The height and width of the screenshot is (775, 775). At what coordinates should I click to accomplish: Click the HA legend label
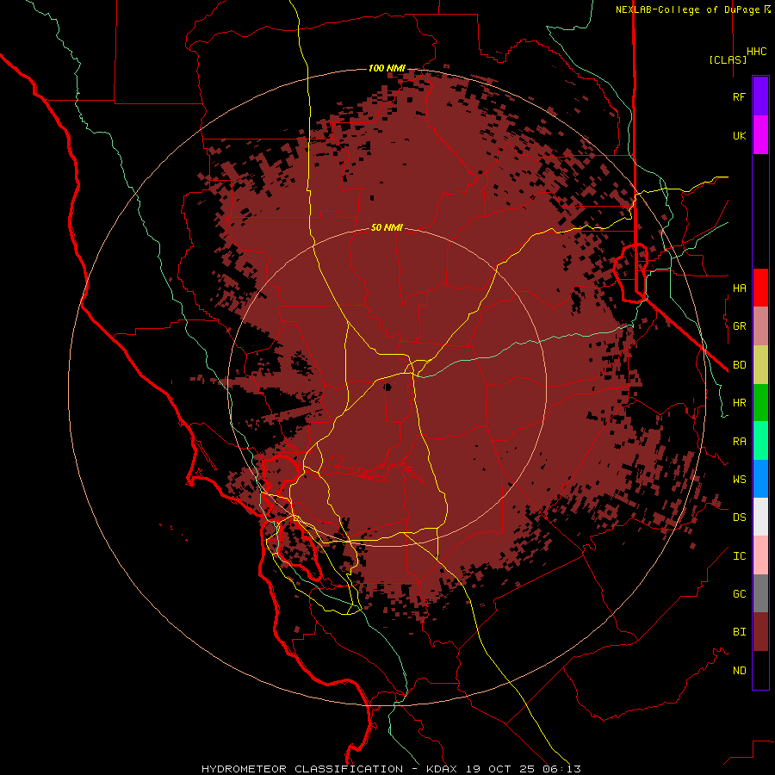tap(739, 288)
